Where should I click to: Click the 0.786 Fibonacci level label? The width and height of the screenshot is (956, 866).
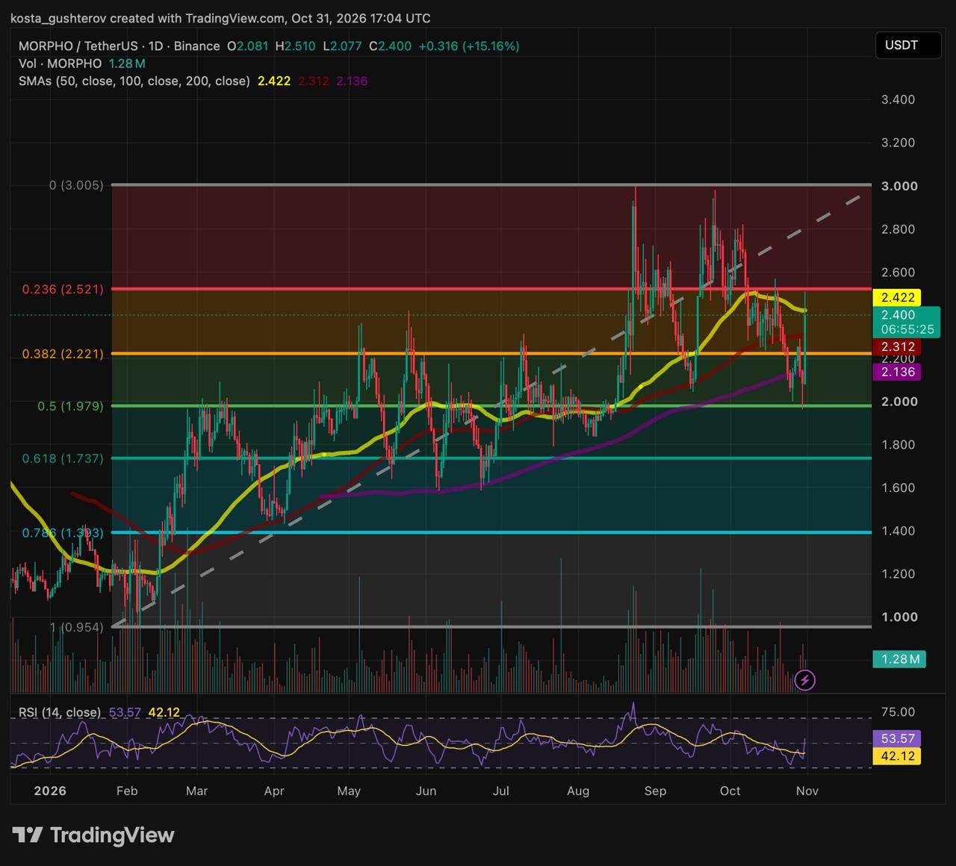click(63, 532)
